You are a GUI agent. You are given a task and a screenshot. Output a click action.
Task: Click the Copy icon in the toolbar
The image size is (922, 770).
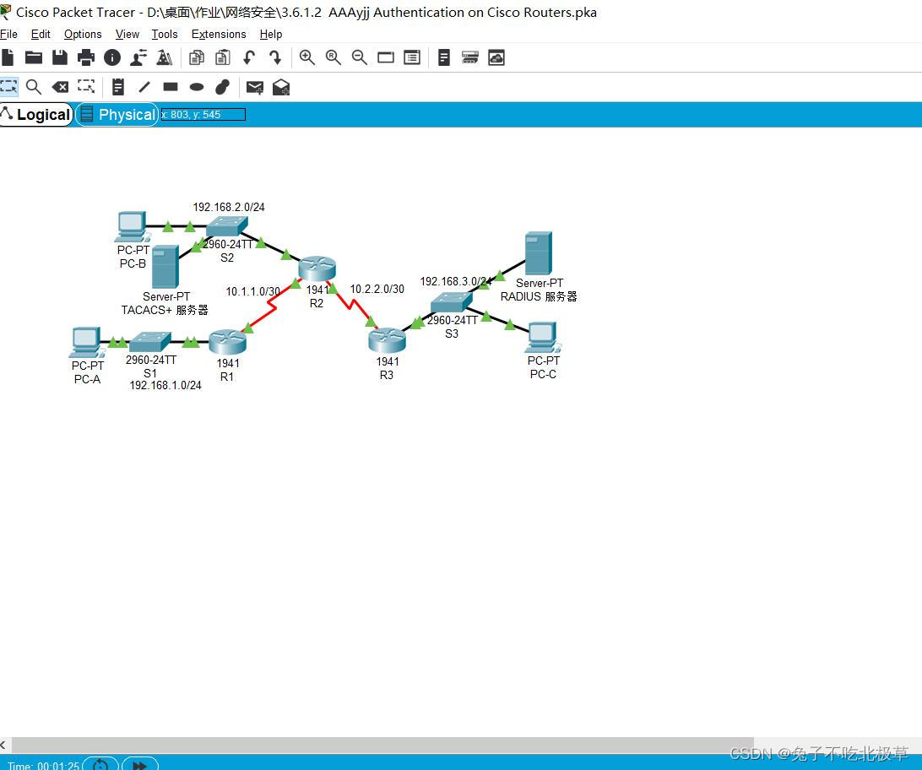197,57
